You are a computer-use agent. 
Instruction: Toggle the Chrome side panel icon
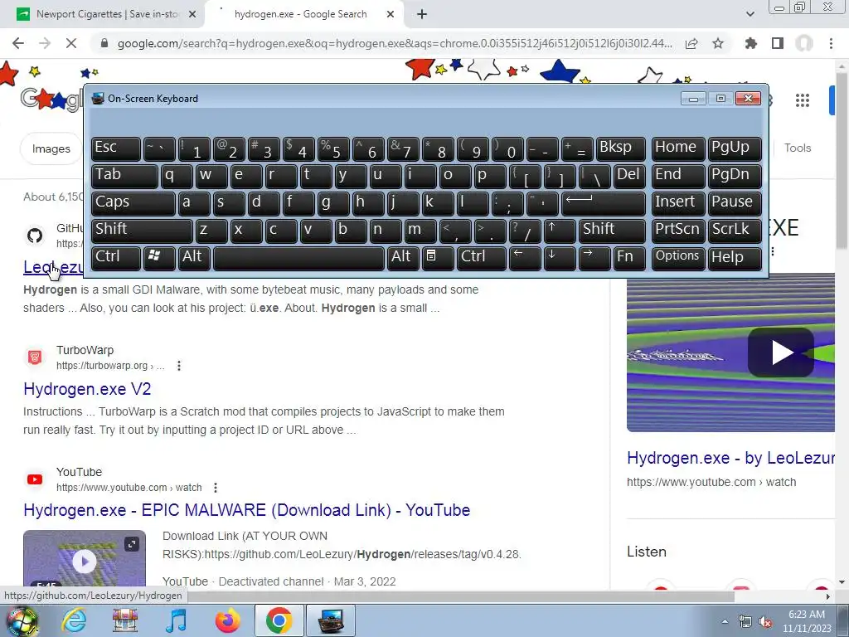(778, 43)
